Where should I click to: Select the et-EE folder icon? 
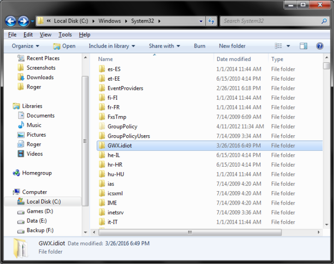click(x=102, y=79)
